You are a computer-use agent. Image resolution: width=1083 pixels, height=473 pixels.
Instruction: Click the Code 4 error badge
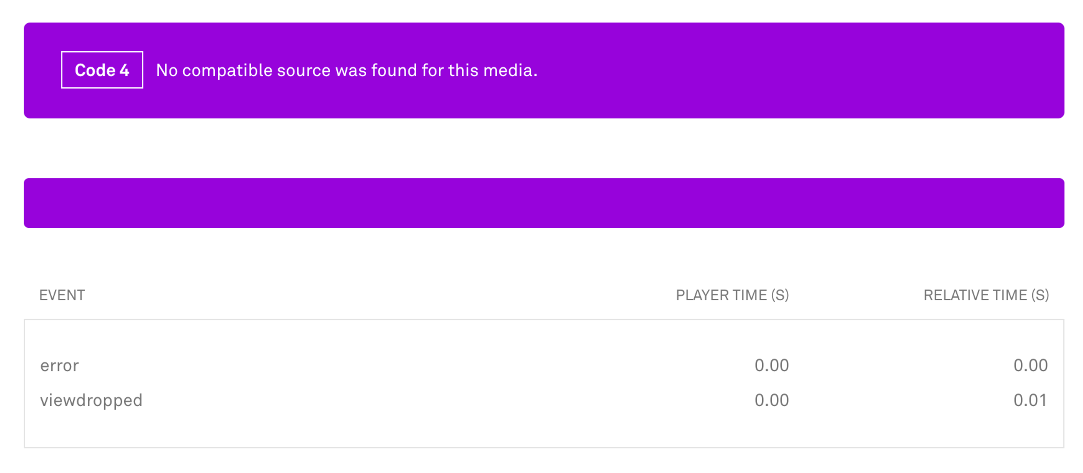102,70
